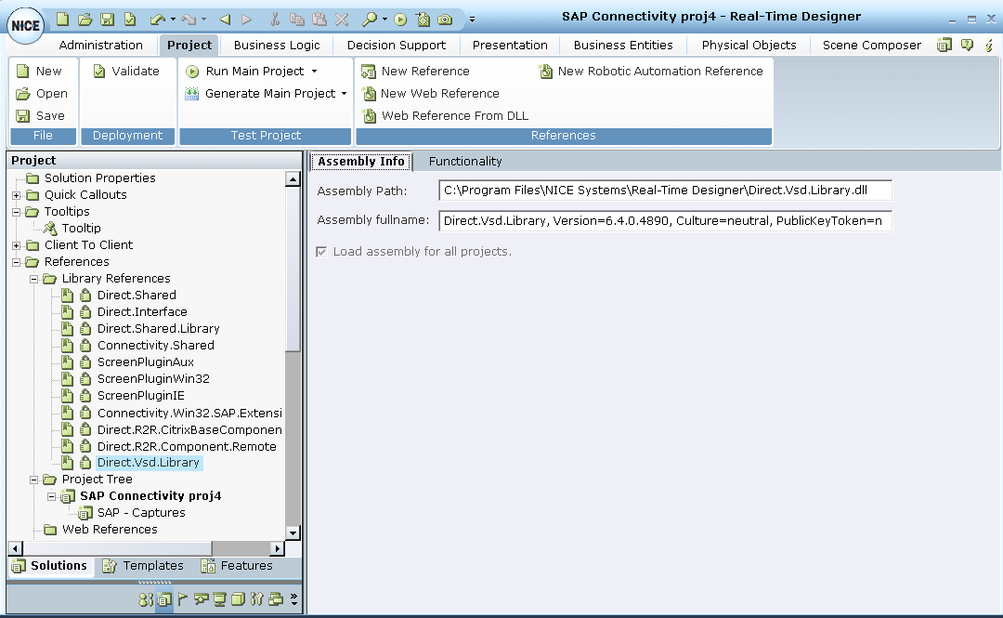Collapse the References tree node

coord(17,262)
